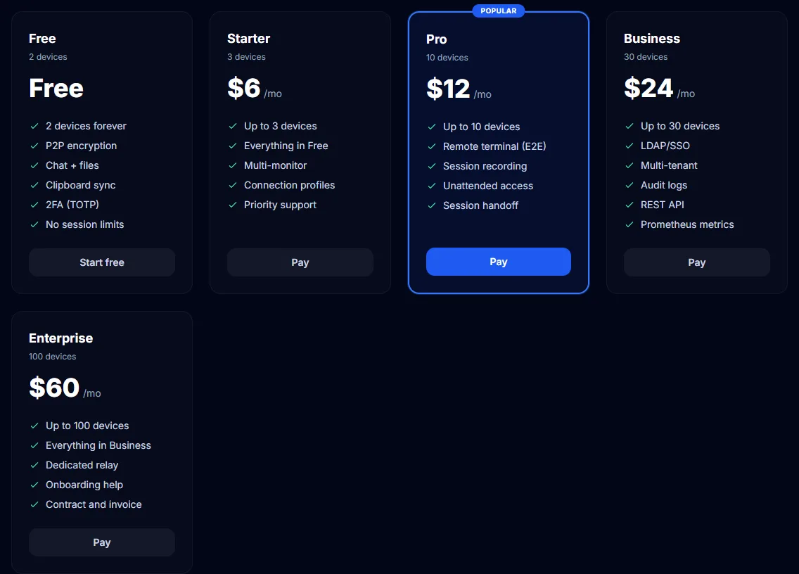Click the '100 devices' subtitle
The image size is (799, 574).
click(x=53, y=357)
